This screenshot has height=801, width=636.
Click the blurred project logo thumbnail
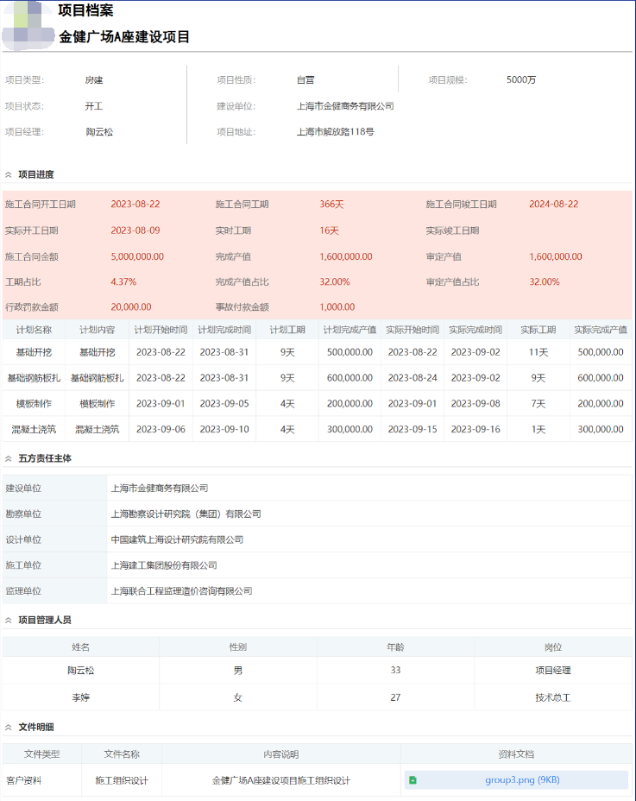(x=28, y=26)
